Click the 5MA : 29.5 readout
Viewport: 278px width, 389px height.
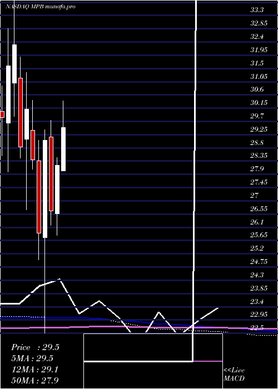32,358
